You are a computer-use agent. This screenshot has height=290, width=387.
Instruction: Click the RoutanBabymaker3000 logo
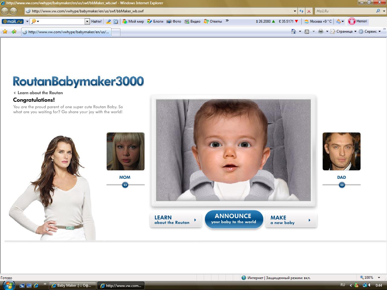78,82
